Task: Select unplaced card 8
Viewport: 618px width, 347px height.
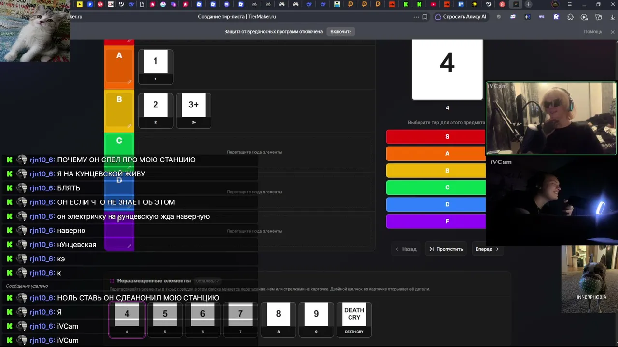Action: [278, 319]
